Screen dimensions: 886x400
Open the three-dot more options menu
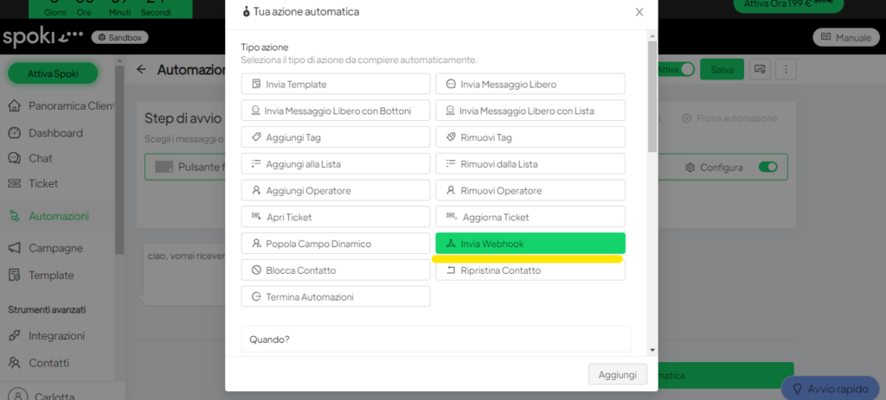786,69
